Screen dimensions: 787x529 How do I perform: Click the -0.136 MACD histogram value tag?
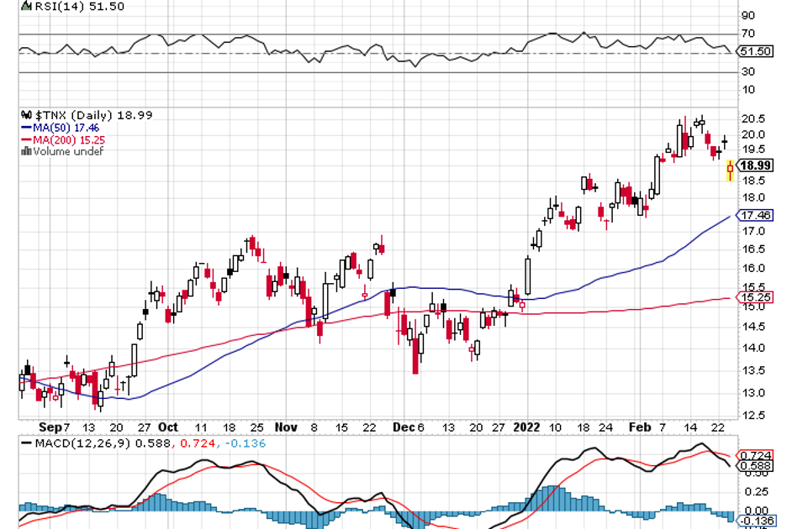(x=755, y=521)
